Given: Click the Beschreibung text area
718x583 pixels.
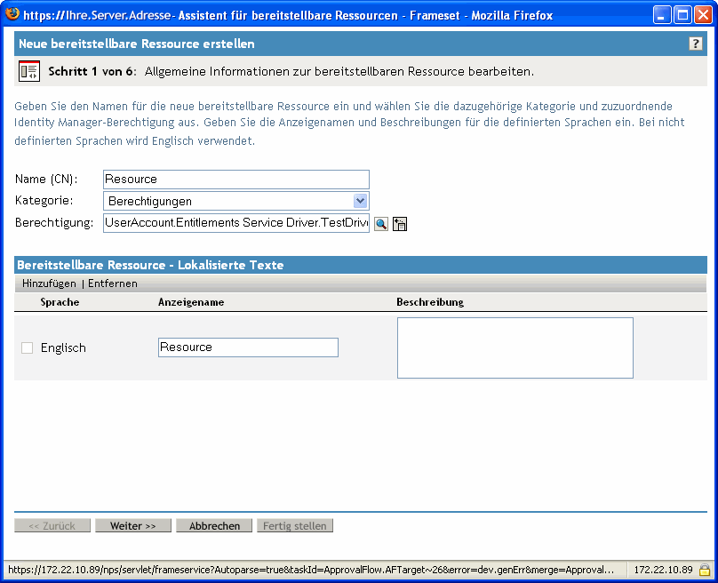Looking at the screenshot, I should click(x=515, y=348).
